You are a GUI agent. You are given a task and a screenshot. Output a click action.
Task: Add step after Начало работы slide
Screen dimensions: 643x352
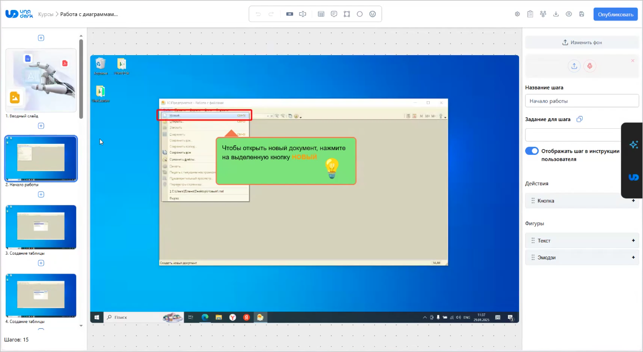[41, 194]
